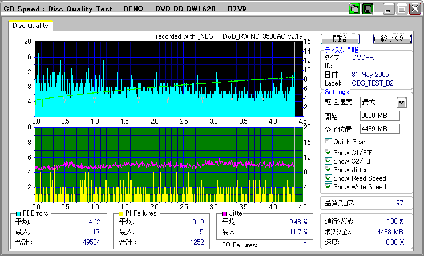Click the copy to clipboard icon
This screenshot has width=424, height=256.
(355, 9)
